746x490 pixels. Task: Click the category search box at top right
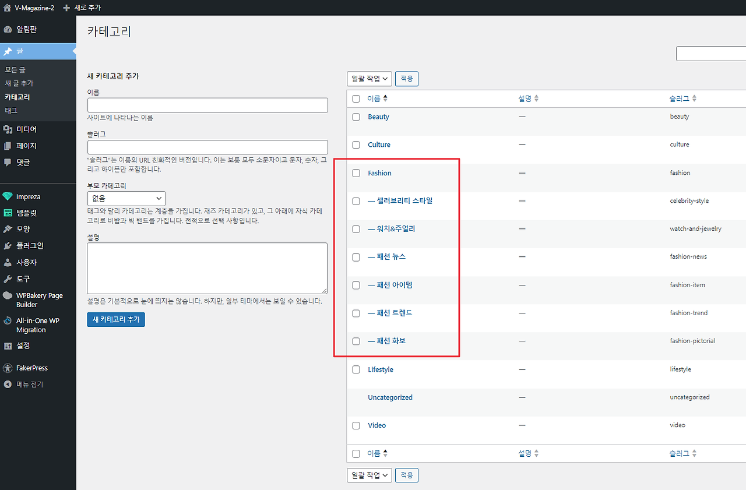point(711,54)
